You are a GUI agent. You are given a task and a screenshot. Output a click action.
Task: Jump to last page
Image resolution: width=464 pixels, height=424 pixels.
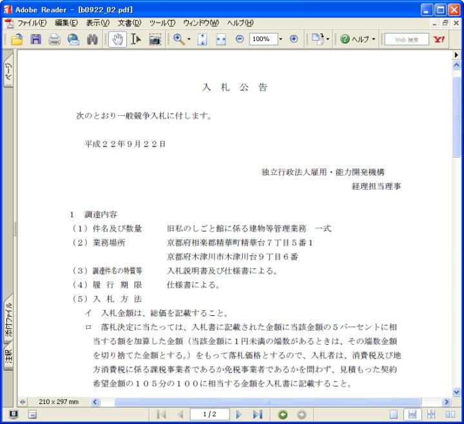(x=258, y=415)
